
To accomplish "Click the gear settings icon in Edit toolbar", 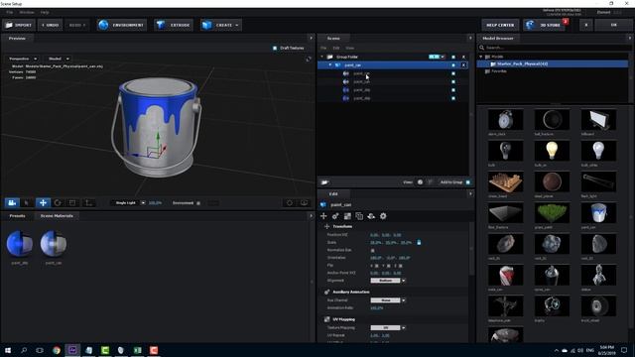I will click(x=383, y=216).
